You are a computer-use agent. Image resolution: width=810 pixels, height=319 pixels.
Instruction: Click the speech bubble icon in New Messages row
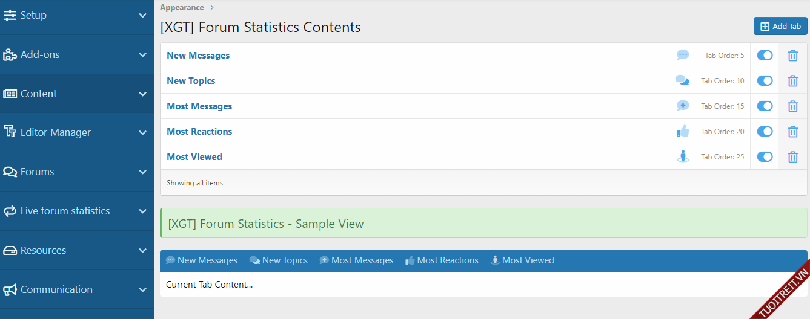[683, 55]
